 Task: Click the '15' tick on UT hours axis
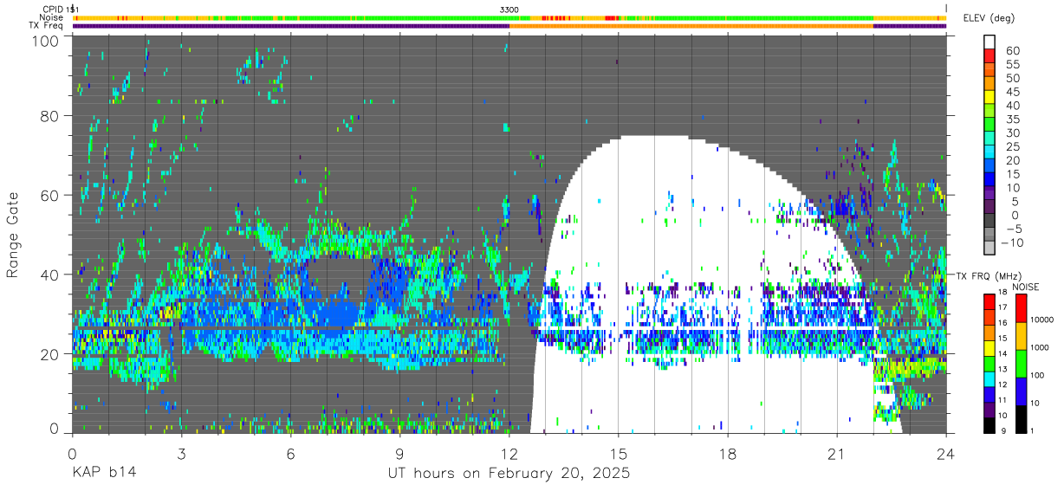pyautogui.click(x=619, y=454)
